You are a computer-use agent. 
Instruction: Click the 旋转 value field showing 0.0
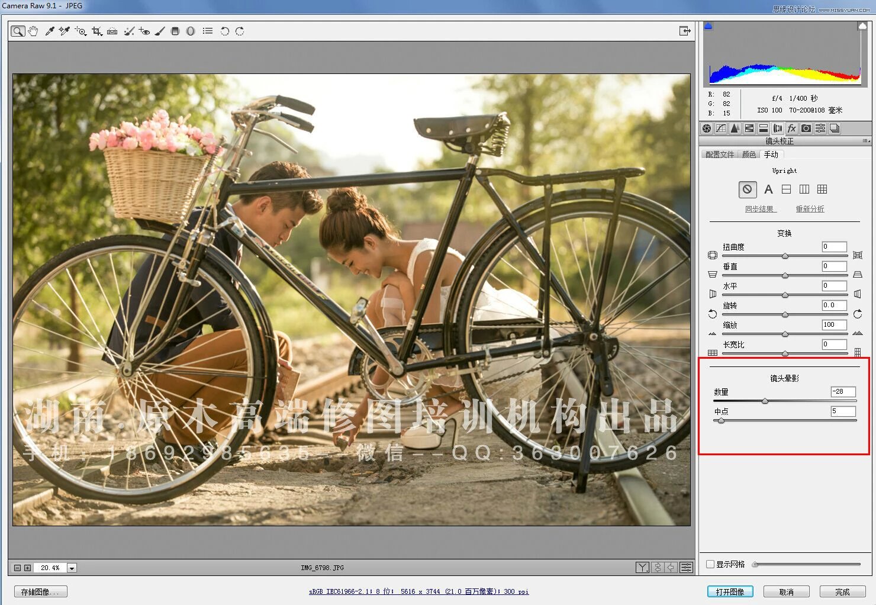click(x=834, y=305)
